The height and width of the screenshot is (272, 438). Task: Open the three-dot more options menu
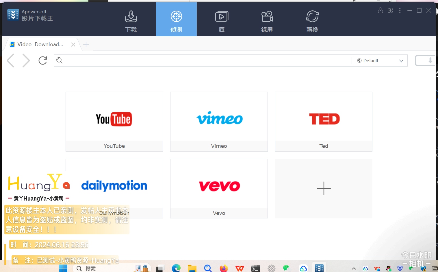point(400,10)
